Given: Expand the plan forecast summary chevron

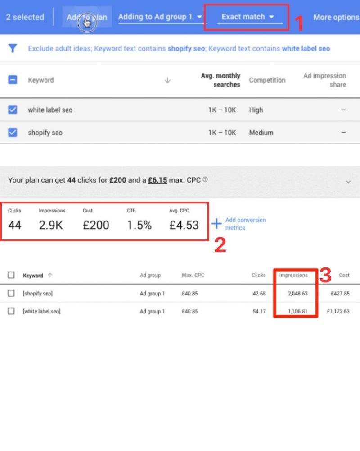Looking at the screenshot, I should click(347, 182).
